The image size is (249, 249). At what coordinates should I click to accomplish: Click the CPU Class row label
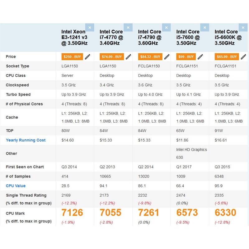click(x=16, y=75)
